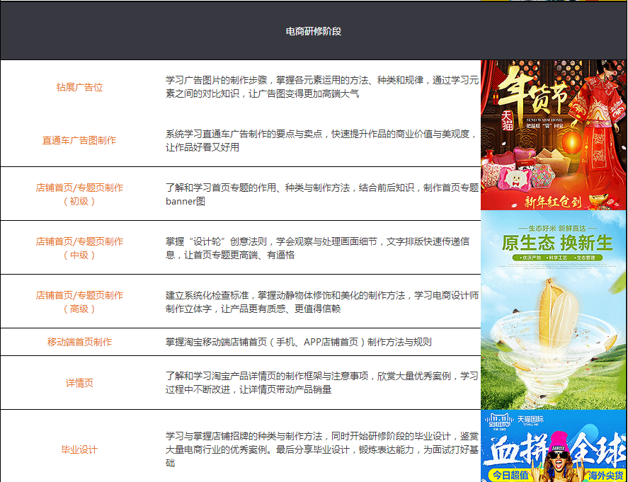Select the 移动端首页制作 course title
The width and height of the screenshot is (628, 482).
[x=79, y=342]
